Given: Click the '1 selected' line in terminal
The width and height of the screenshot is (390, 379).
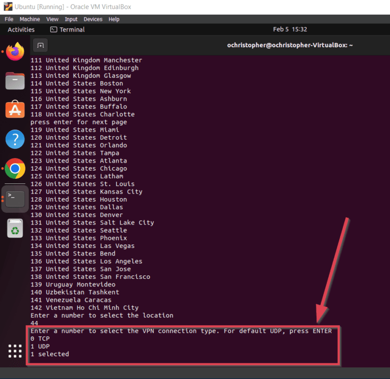Looking at the screenshot, I should tap(50, 354).
